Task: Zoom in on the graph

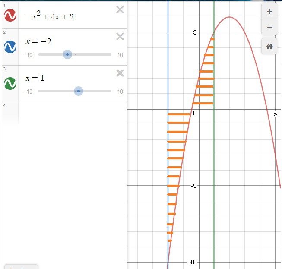Action: [x=269, y=12]
